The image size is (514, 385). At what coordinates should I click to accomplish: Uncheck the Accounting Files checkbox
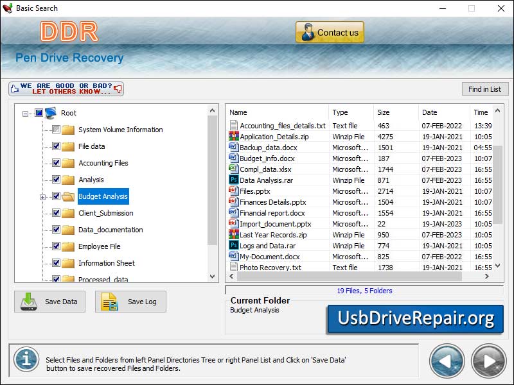[x=56, y=163]
